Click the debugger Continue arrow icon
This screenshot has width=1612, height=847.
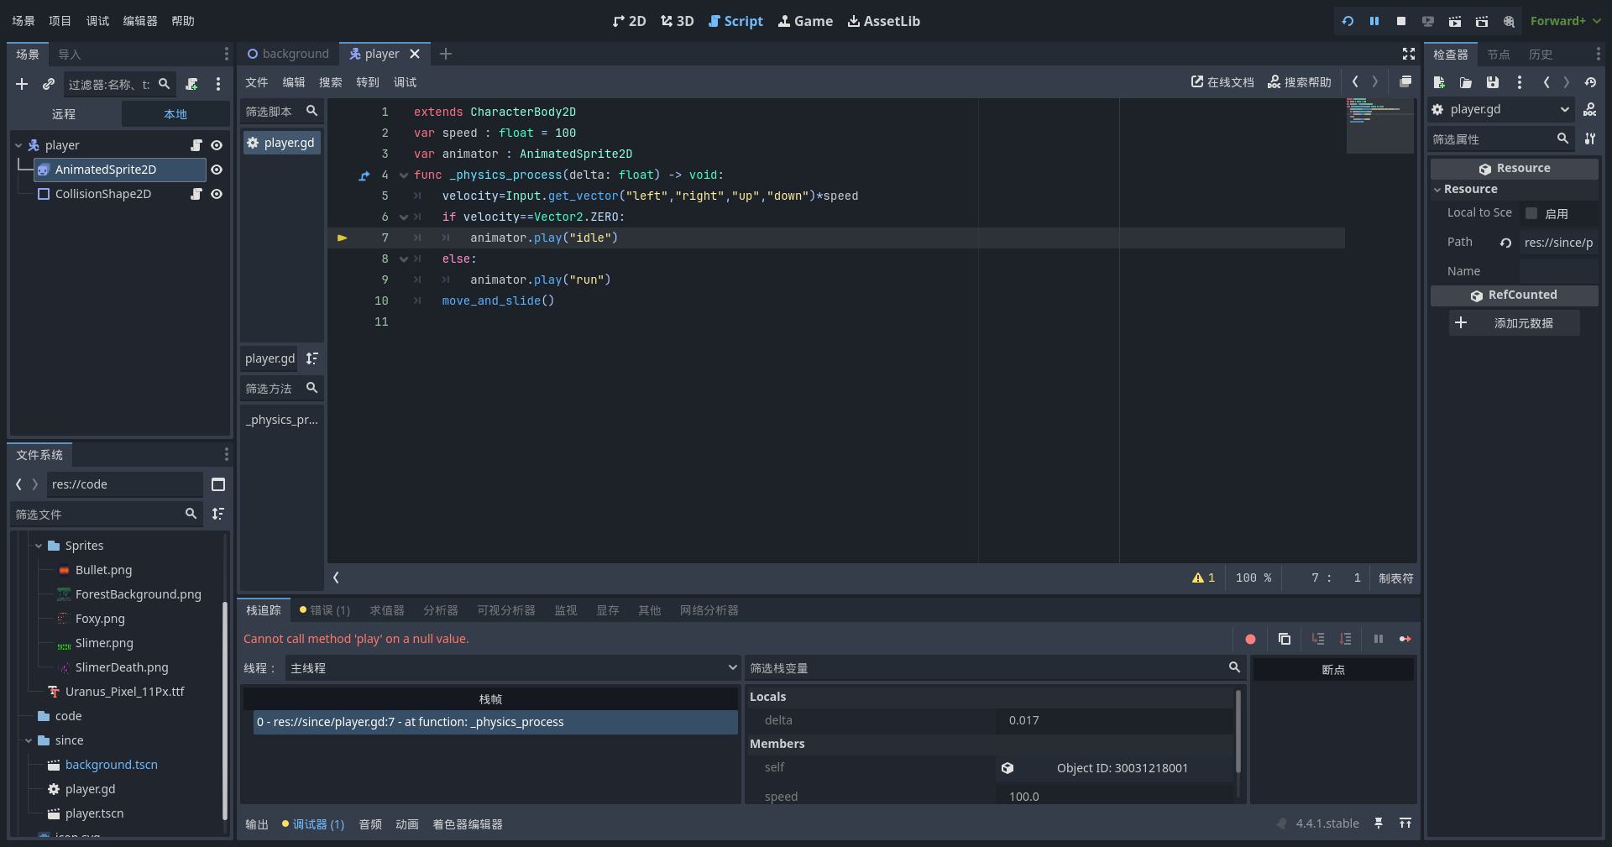click(x=1405, y=639)
